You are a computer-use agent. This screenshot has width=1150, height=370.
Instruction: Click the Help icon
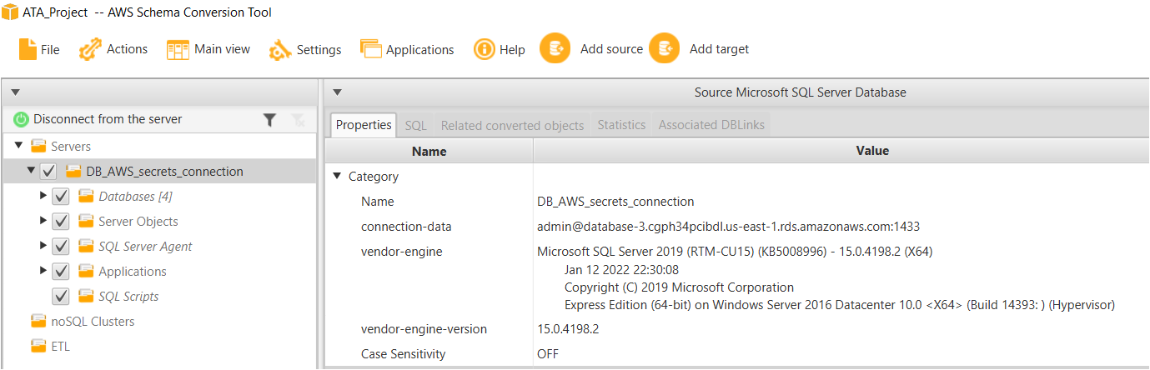click(485, 49)
